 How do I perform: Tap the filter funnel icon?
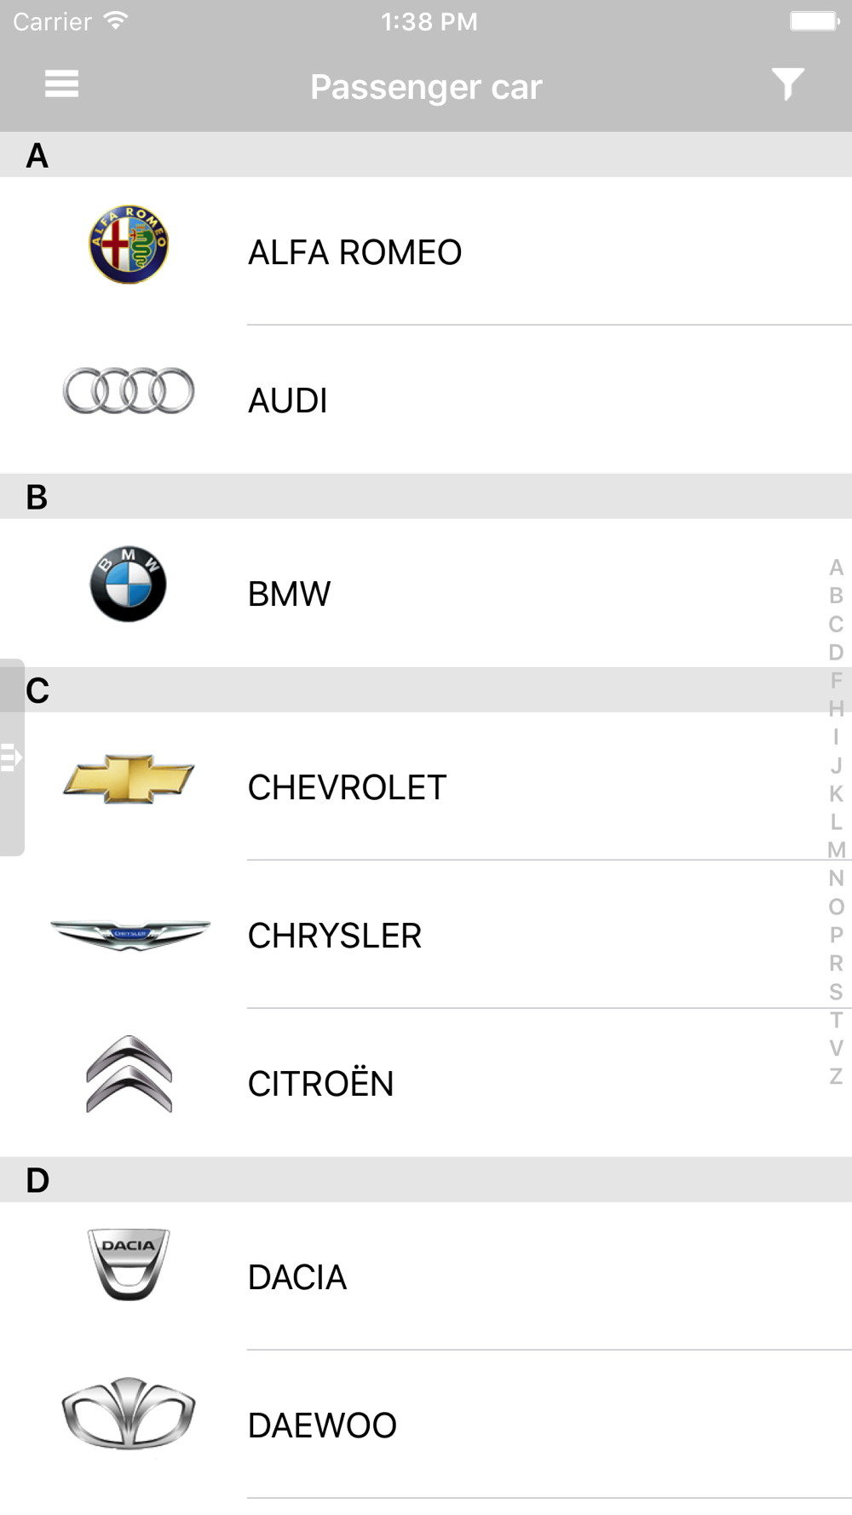pos(787,84)
